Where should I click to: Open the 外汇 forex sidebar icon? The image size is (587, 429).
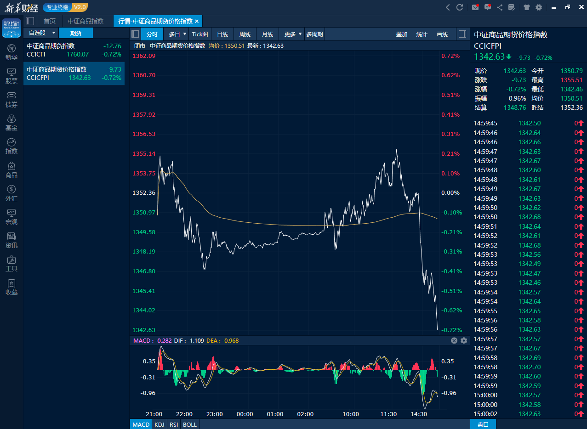point(11,193)
